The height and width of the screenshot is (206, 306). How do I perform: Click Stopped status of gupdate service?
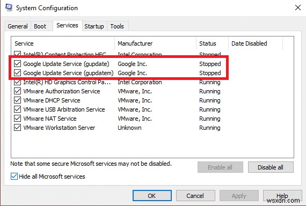[210, 64]
